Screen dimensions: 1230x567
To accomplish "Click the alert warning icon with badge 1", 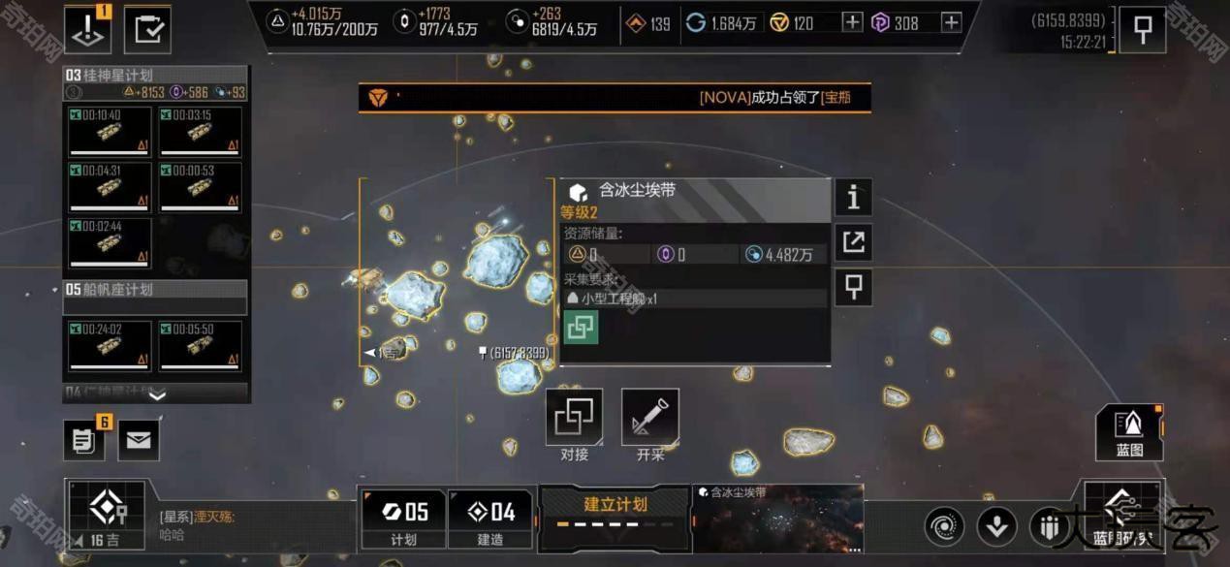I will pos(87,30).
